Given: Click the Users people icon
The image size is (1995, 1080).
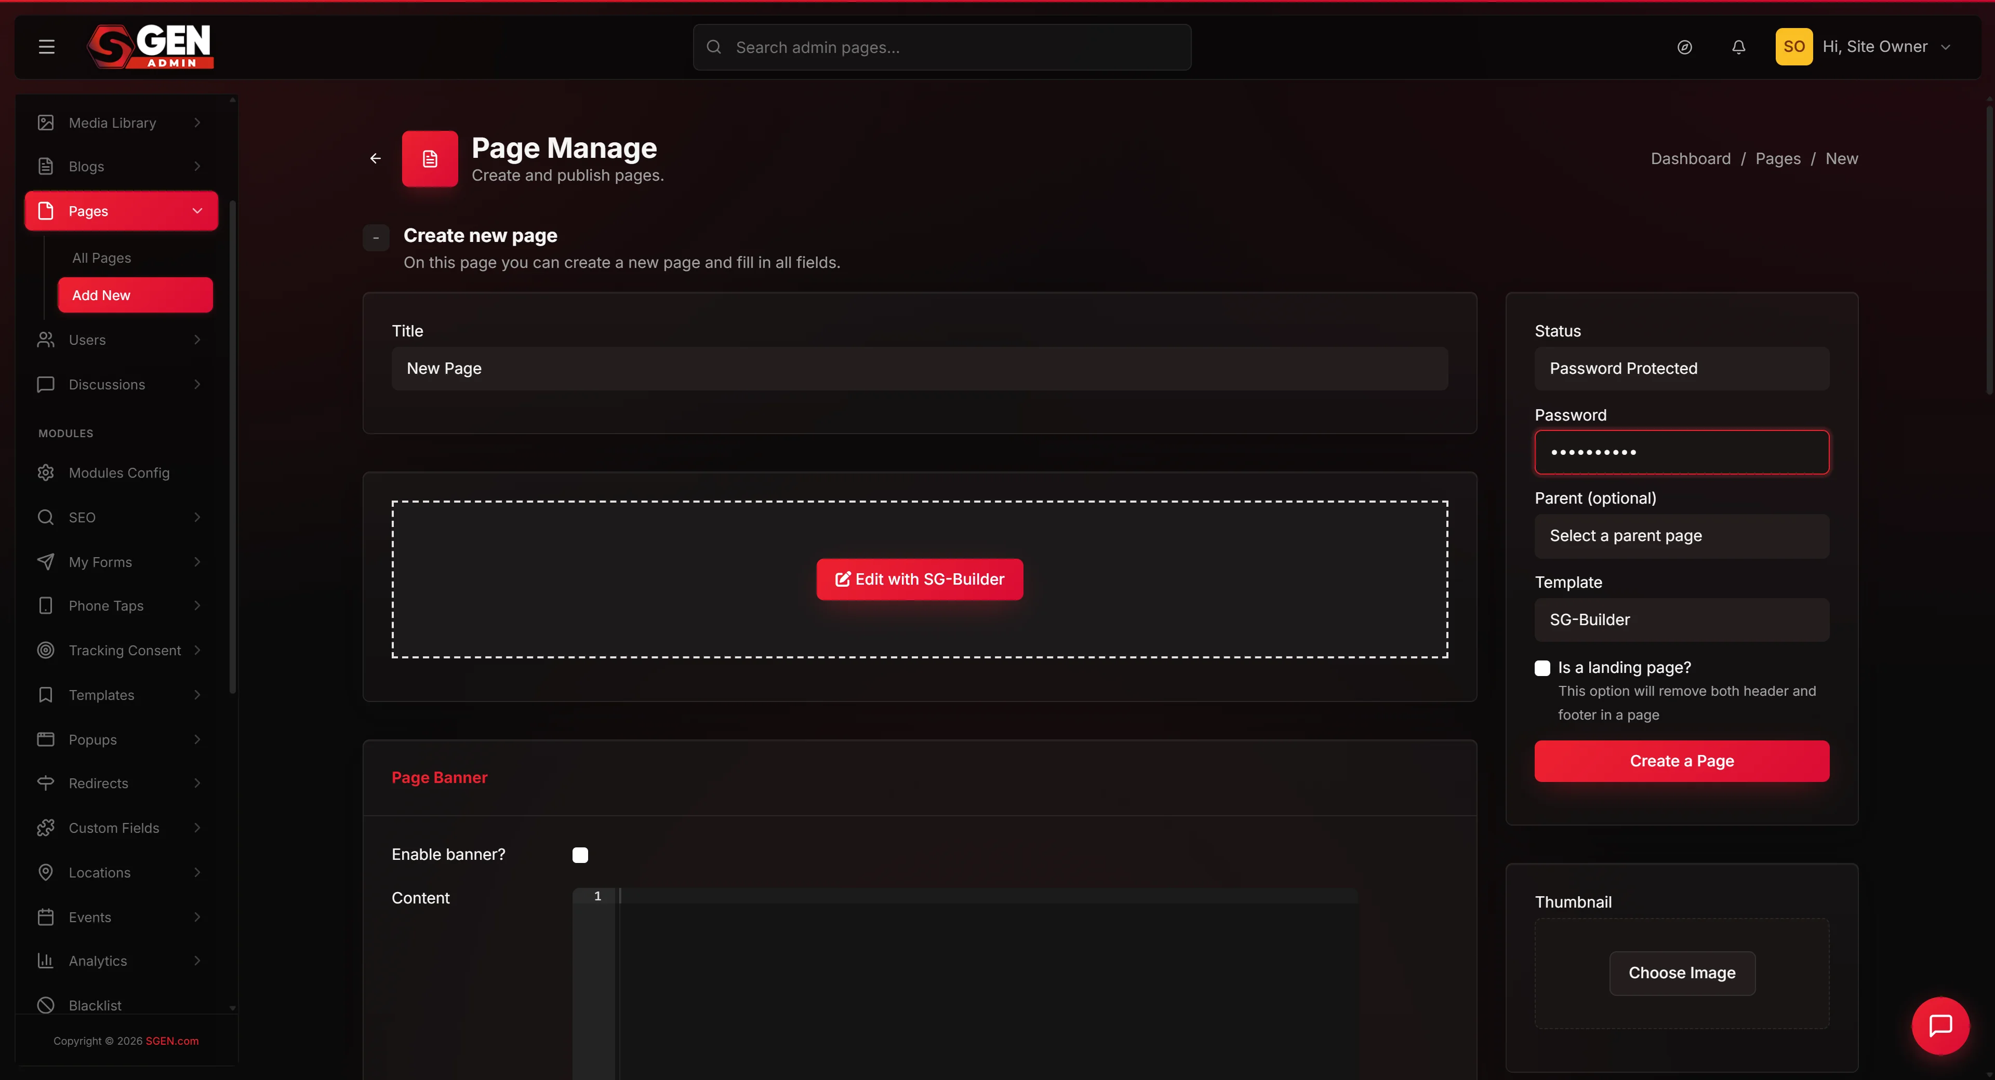Looking at the screenshot, I should pos(46,340).
